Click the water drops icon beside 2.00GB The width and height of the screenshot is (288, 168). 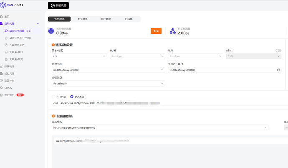[173, 31]
